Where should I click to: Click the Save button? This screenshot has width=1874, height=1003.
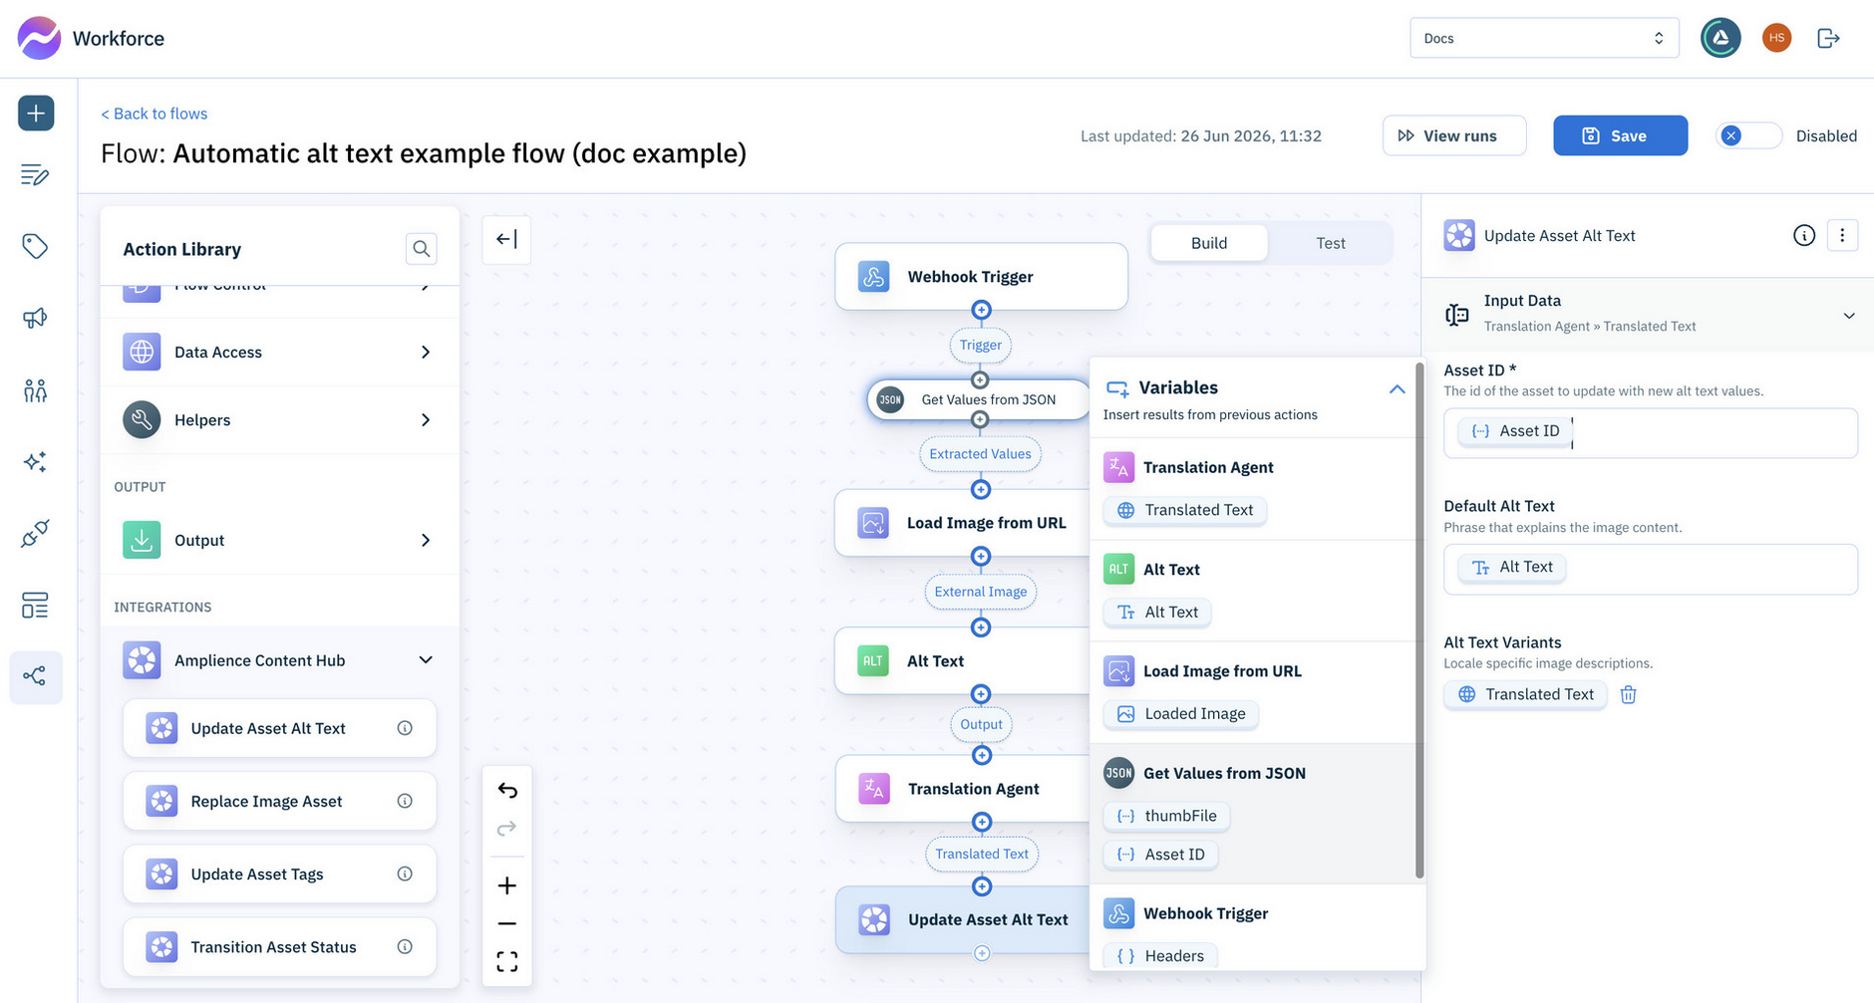1620,135
